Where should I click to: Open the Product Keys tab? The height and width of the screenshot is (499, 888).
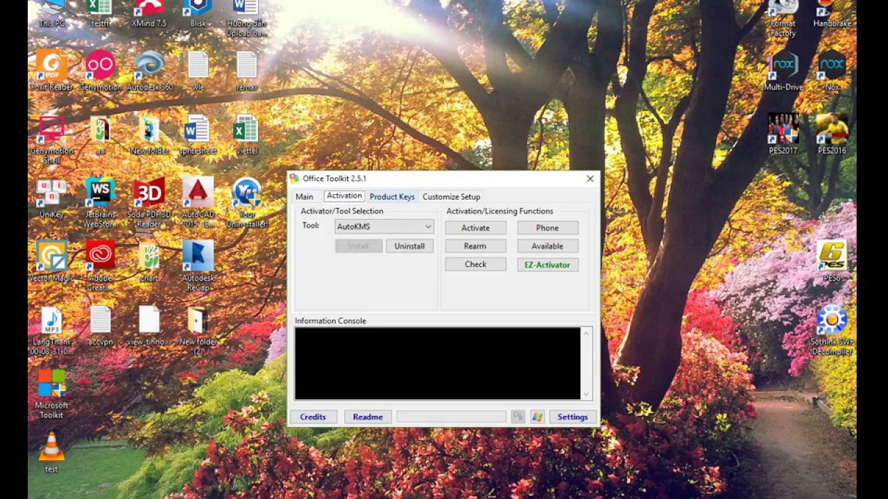[392, 197]
